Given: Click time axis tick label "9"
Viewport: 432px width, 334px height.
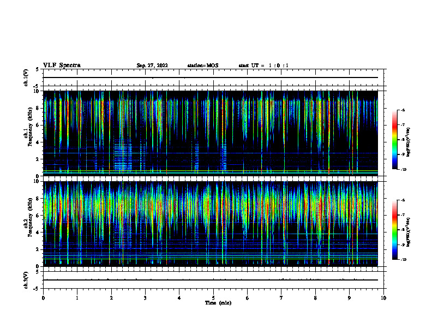Looking at the screenshot, I should point(349,298).
